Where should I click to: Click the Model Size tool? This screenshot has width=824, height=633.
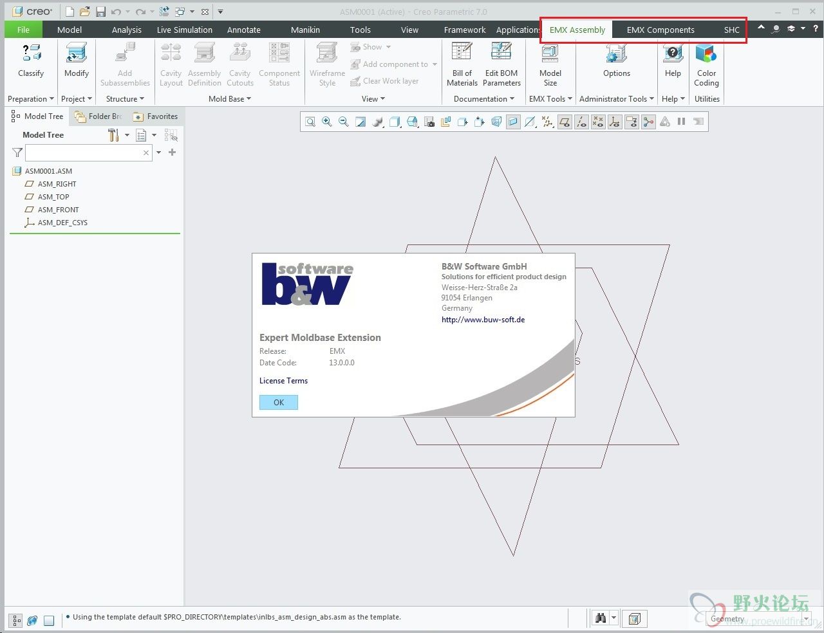click(550, 64)
